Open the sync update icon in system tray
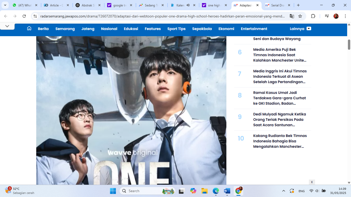The height and width of the screenshot is (197, 351). click(292, 191)
